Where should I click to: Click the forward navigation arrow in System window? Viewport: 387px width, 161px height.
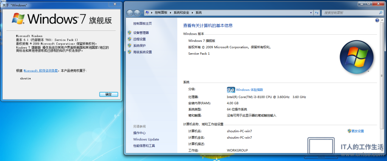(137, 12)
